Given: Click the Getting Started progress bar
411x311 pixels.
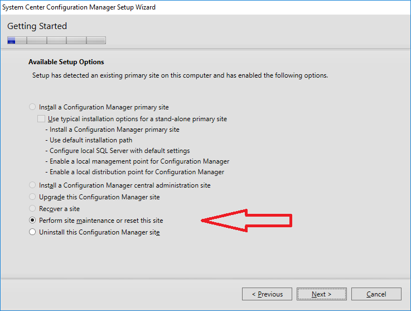Looking at the screenshot, I should coord(57,40).
